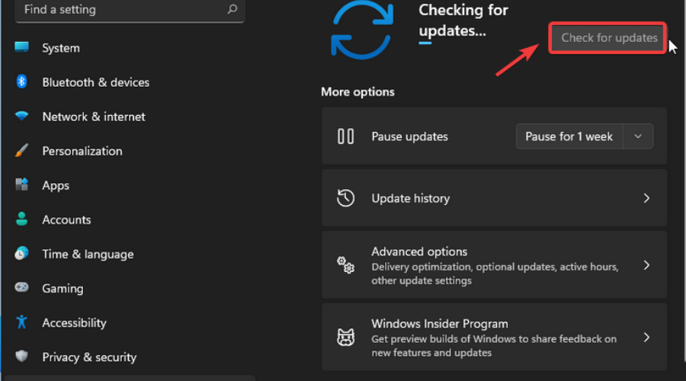Click the Personalization paintbrush icon

point(21,151)
